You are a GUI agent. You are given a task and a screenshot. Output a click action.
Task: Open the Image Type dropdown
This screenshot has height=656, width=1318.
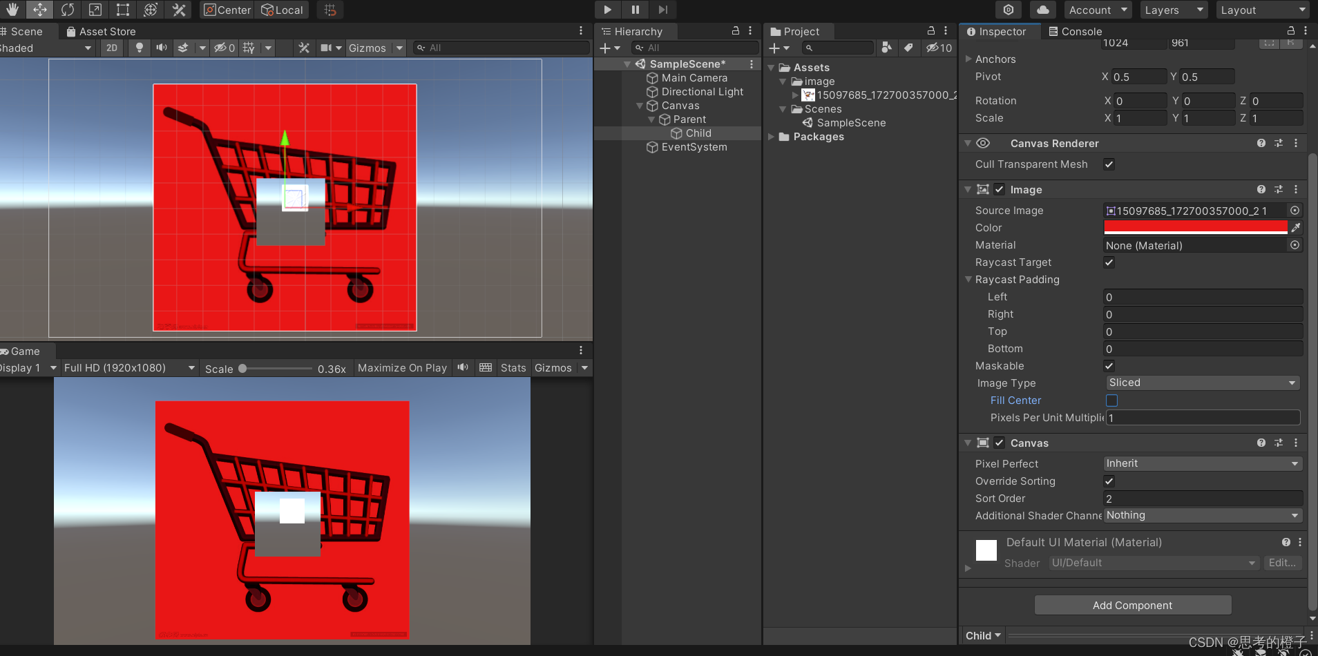click(1201, 383)
